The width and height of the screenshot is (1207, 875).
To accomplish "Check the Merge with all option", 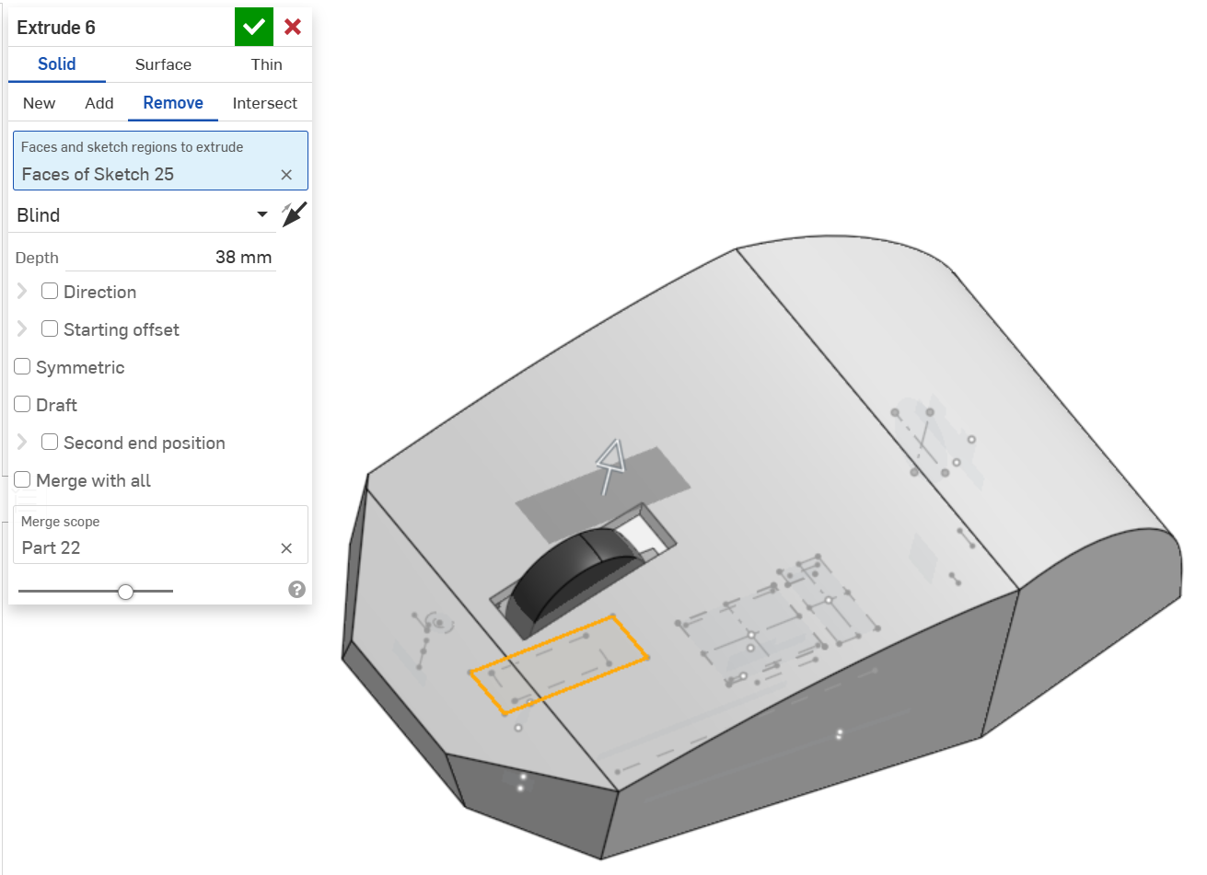I will pos(23,480).
